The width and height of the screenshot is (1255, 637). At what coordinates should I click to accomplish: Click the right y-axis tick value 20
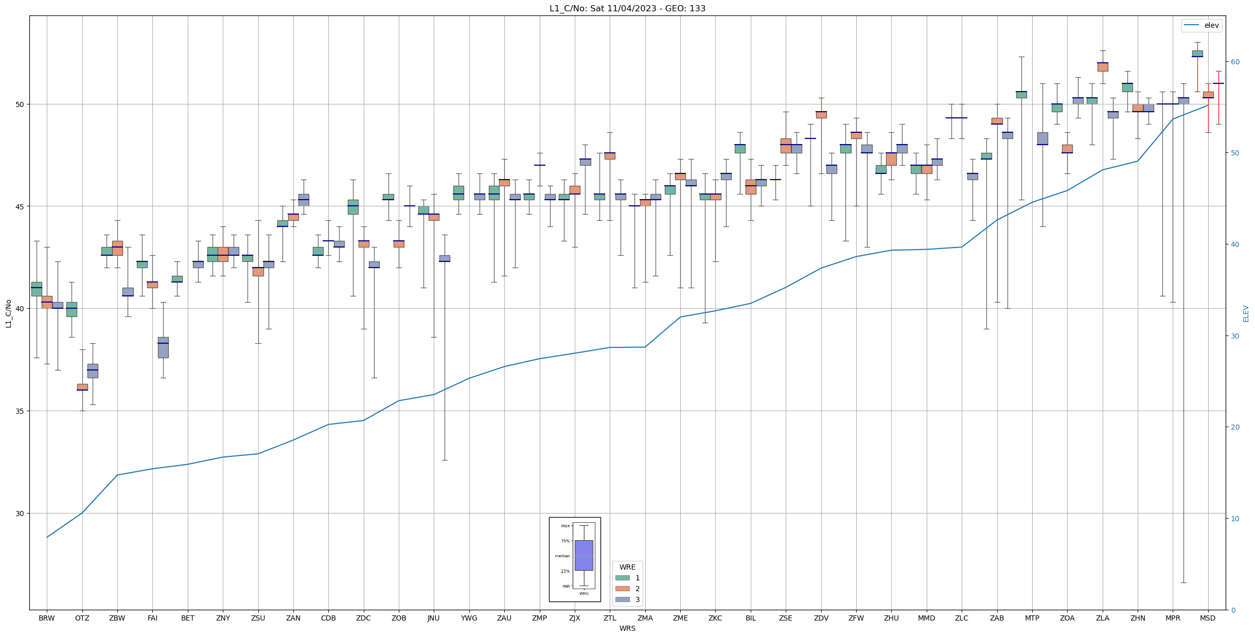[1234, 427]
